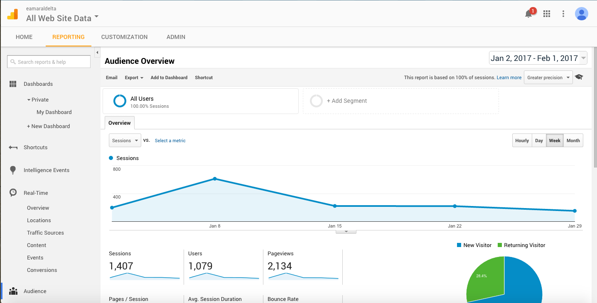597x303 pixels.
Task: Click the magnifier in search box
Action: (13, 62)
